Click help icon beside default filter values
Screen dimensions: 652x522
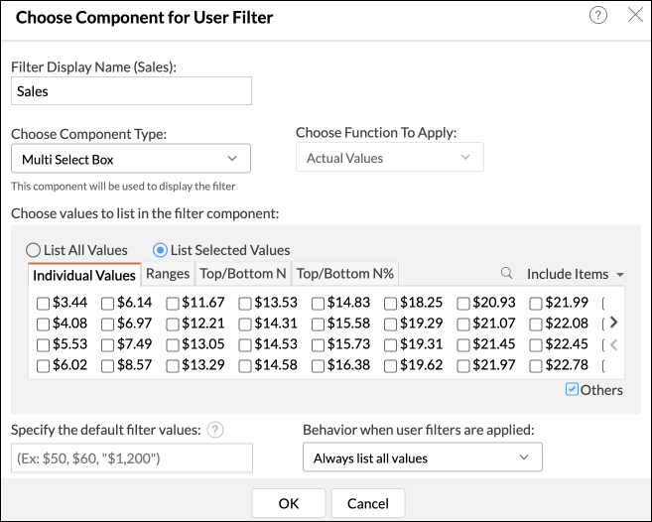214,430
